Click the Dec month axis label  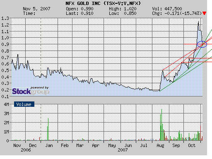pyautogui.click(x=33, y=145)
